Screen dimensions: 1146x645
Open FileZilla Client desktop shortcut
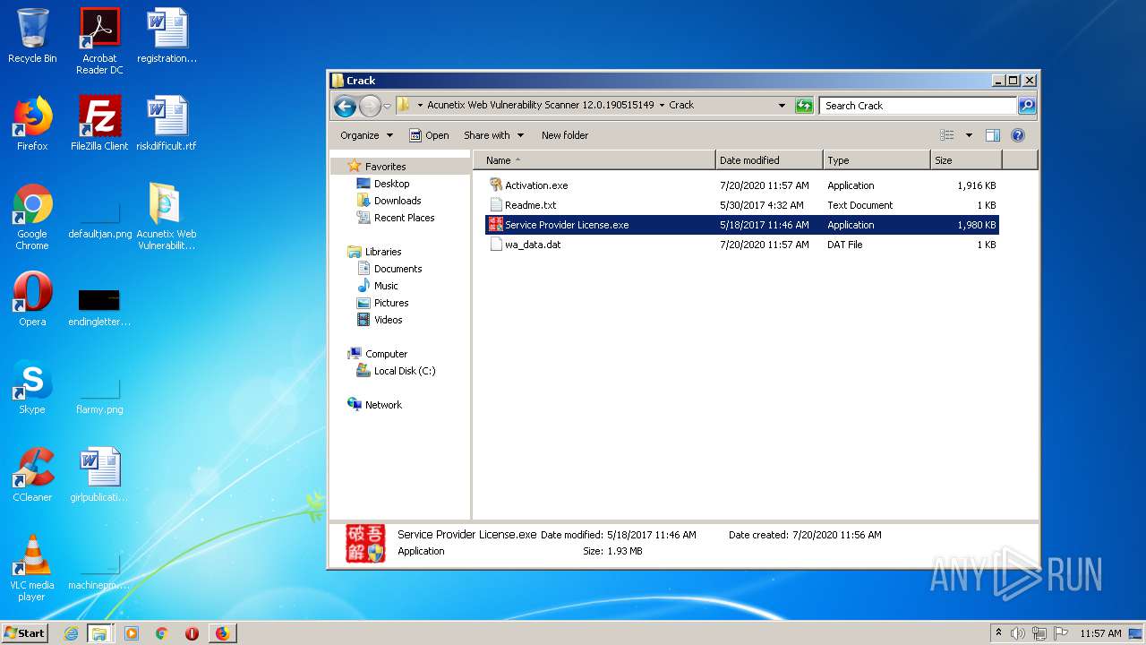click(x=99, y=124)
